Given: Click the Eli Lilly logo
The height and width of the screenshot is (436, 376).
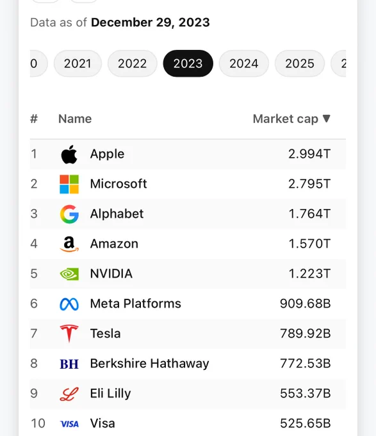Looking at the screenshot, I should pyautogui.click(x=69, y=394).
